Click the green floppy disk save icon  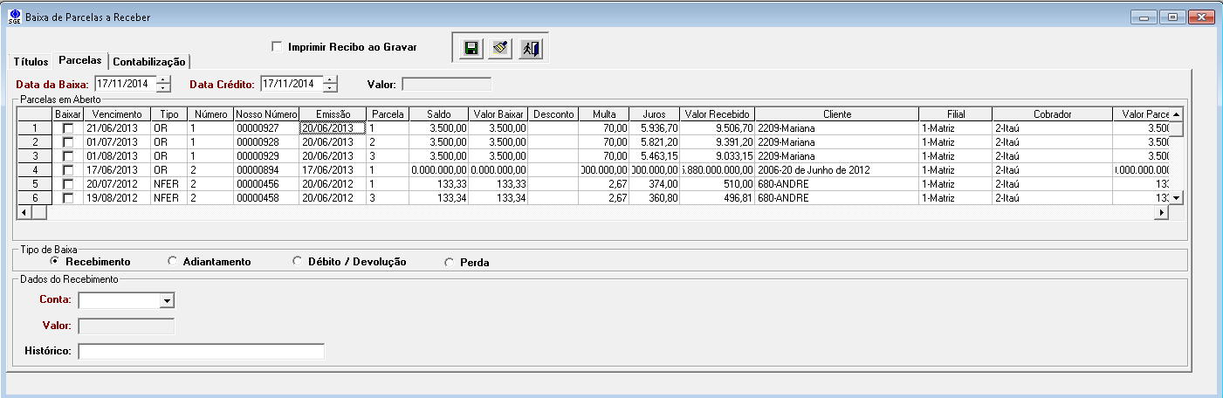[x=471, y=48]
